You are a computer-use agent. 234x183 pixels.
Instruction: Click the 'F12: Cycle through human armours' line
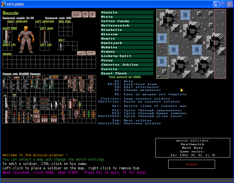[x=149, y=113]
